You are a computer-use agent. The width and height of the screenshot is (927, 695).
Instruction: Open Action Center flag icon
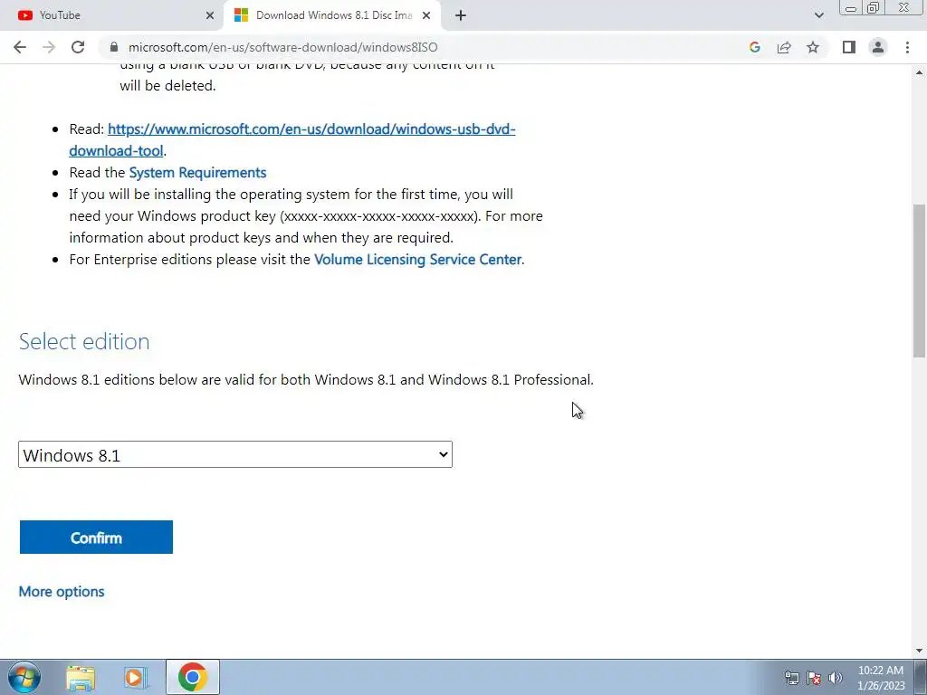click(x=814, y=678)
